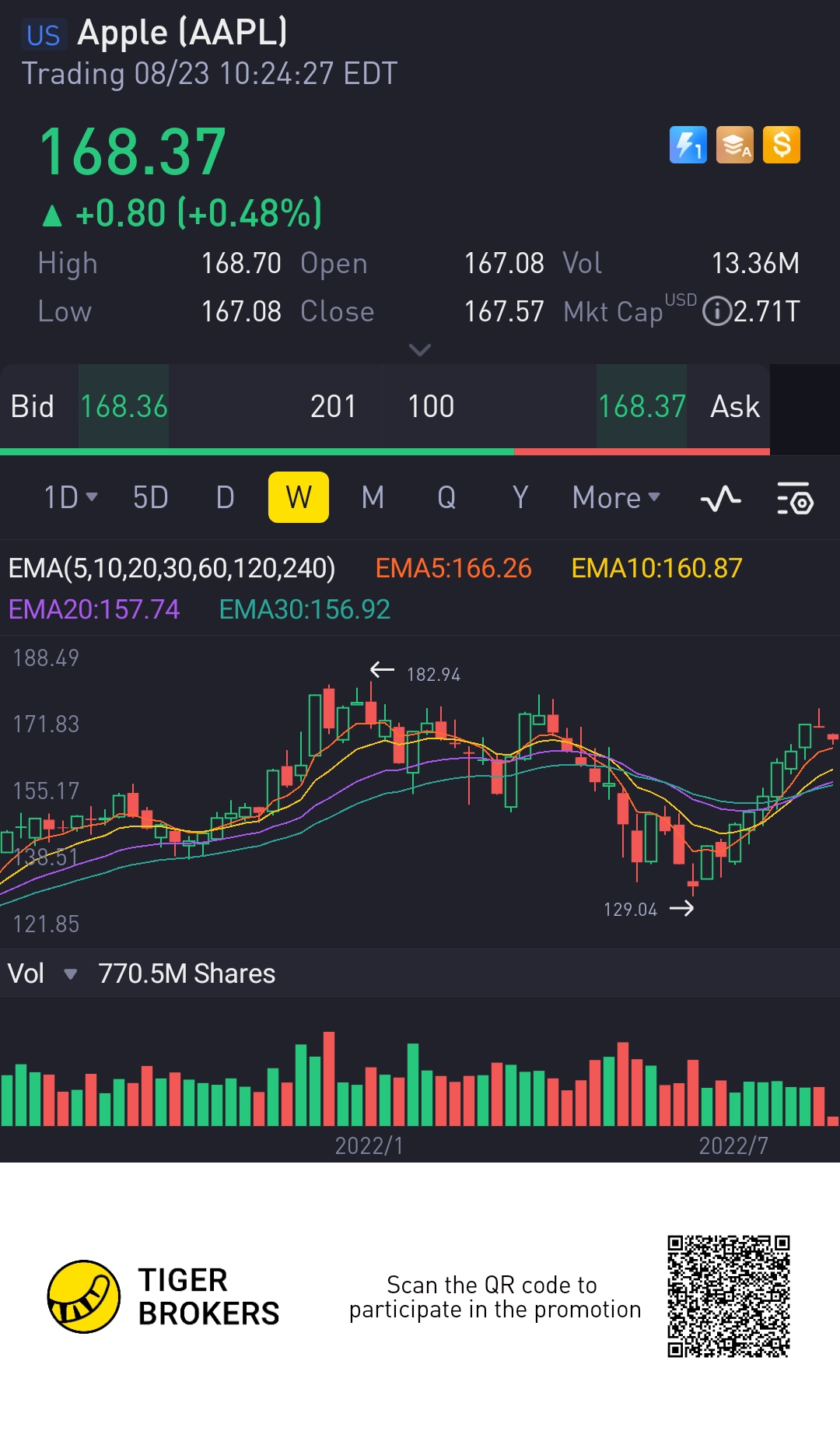
Task: Switch chart to 5D timeframe
Action: click(151, 497)
